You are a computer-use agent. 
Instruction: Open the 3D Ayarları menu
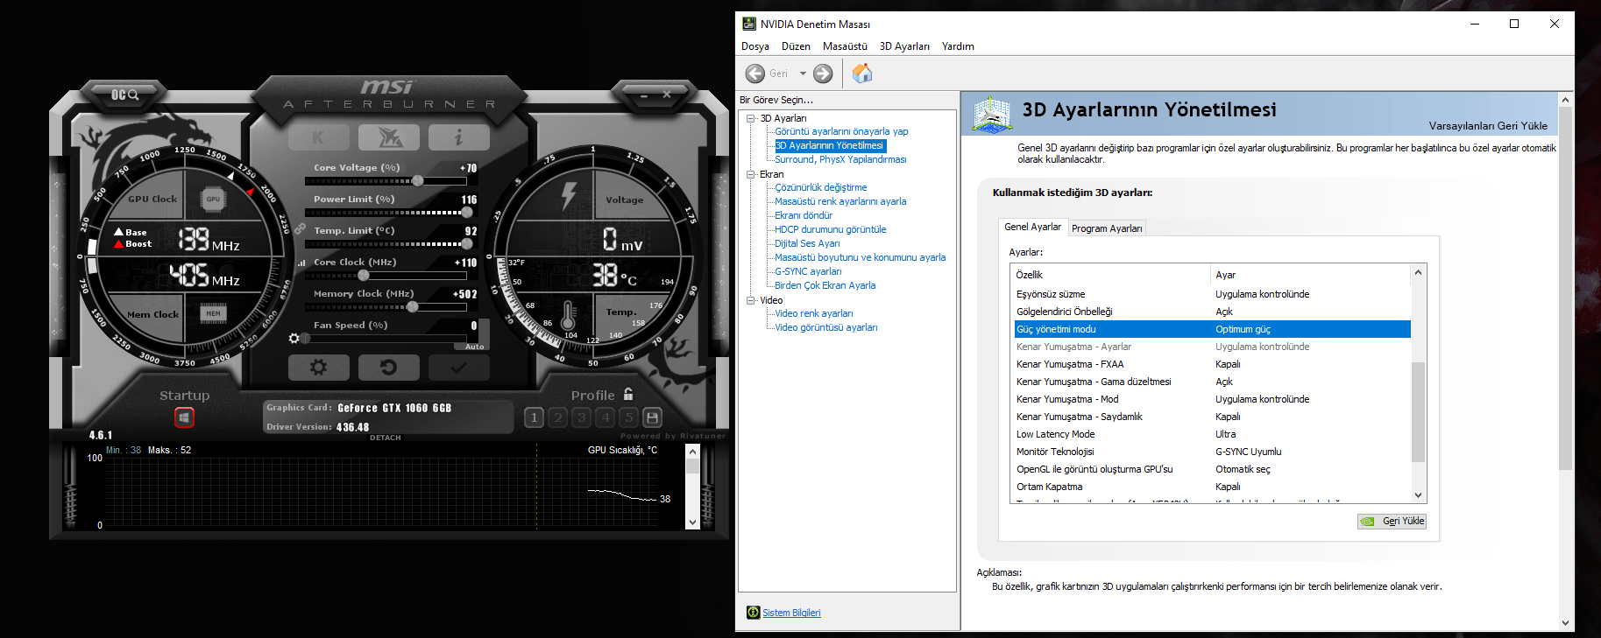(904, 46)
